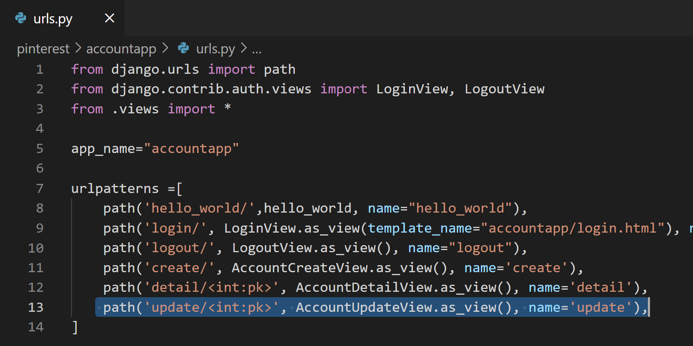Click 'create/' string on line 11
Viewport: 693px width, 346px height.
click(179, 268)
